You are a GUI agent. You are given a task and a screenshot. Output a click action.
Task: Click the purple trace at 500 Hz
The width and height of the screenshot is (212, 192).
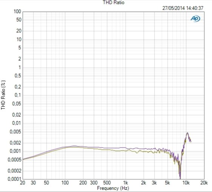coord(107,148)
